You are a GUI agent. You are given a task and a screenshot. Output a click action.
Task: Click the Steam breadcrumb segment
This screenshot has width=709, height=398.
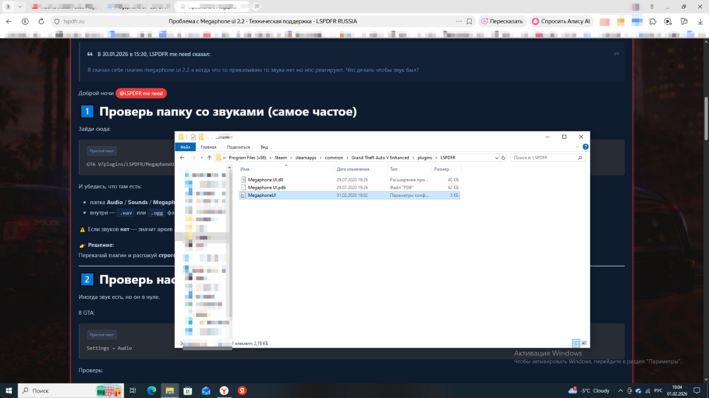(281, 158)
